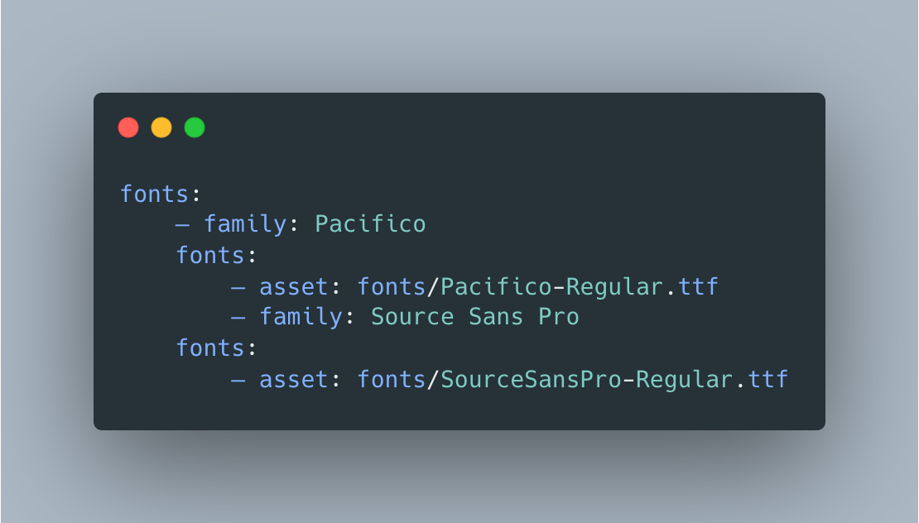Click the asset key on the Pacifico line

294,287
